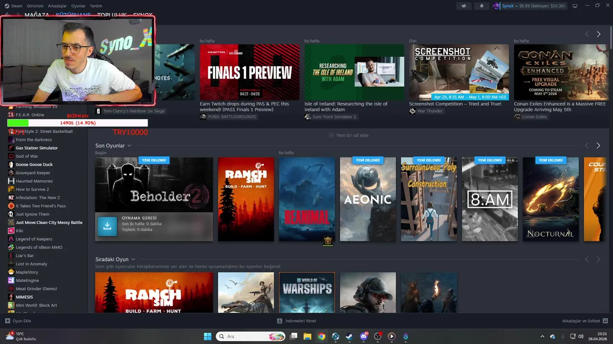Select the NOCTURNAL game cover
The width and height of the screenshot is (613, 344).
coord(551,199)
